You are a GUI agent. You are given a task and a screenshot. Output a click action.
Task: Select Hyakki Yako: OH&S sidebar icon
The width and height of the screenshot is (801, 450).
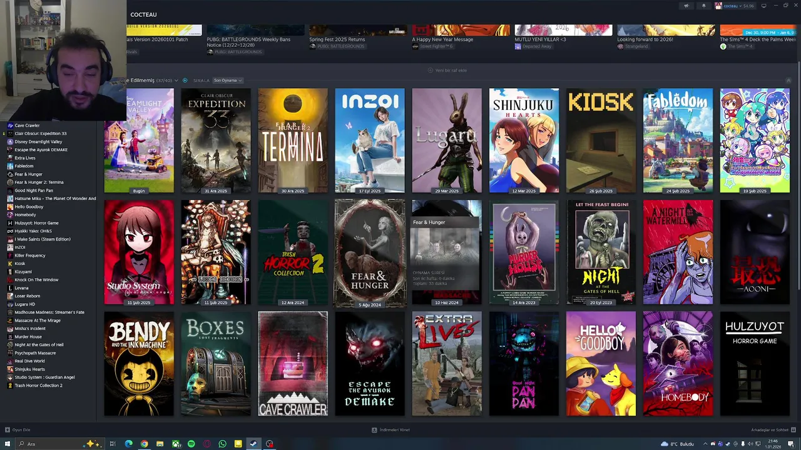(x=10, y=231)
